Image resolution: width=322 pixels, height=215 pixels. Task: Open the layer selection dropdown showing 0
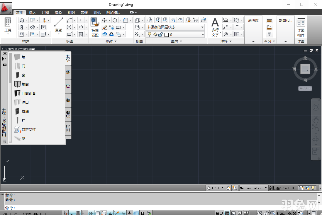tap(202, 34)
